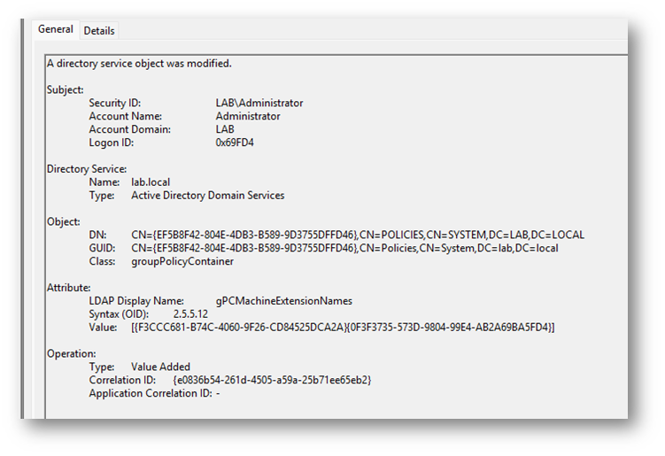Click the DN distinguished name value
The width and height of the screenshot is (665, 456).
click(358, 236)
